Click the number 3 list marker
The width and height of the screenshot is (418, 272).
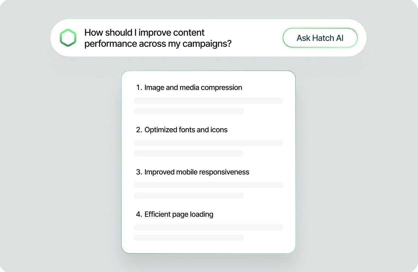click(139, 172)
